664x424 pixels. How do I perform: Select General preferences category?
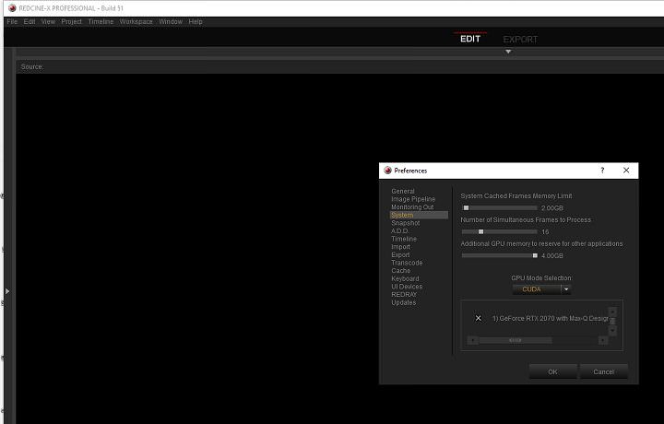[403, 192]
